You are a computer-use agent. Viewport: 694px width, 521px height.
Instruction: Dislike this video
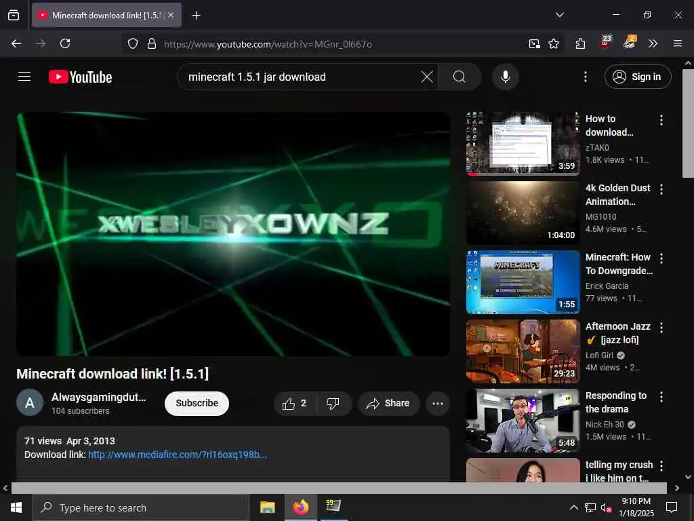pos(333,403)
